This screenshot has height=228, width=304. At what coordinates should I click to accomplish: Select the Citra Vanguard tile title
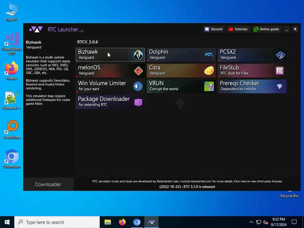pyautogui.click(x=155, y=67)
